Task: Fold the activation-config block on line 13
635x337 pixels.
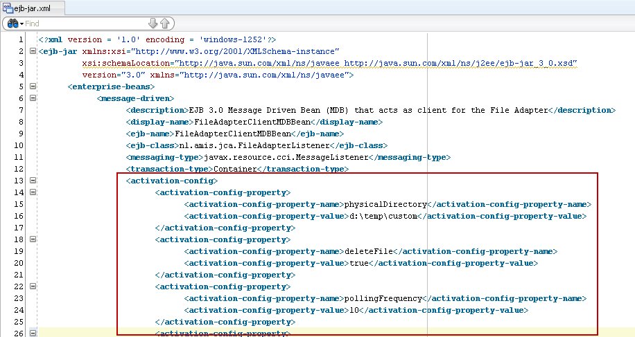Action: click(x=32, y=181)
